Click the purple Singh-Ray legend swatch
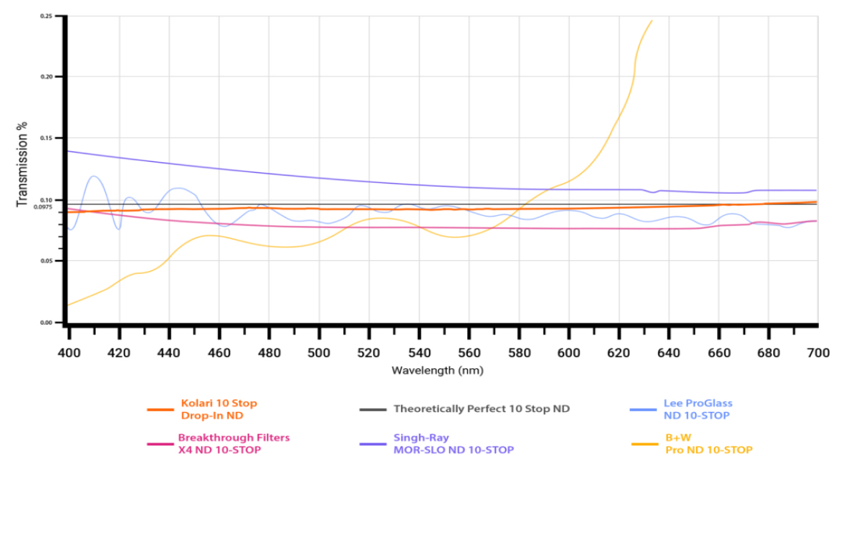 [373, 444]
